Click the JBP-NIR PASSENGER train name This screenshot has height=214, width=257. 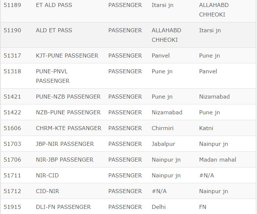(65, 144)
